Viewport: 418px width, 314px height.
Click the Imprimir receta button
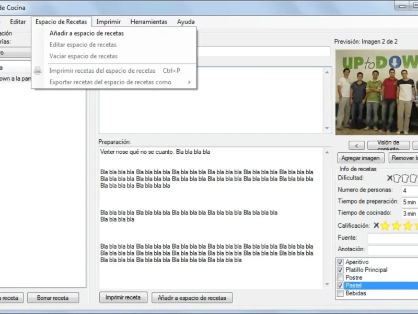tap(123, 297)
